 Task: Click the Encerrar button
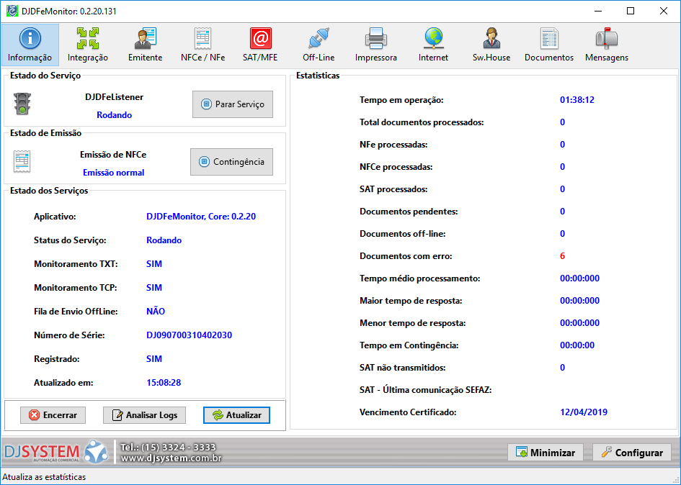pos(53,415)
